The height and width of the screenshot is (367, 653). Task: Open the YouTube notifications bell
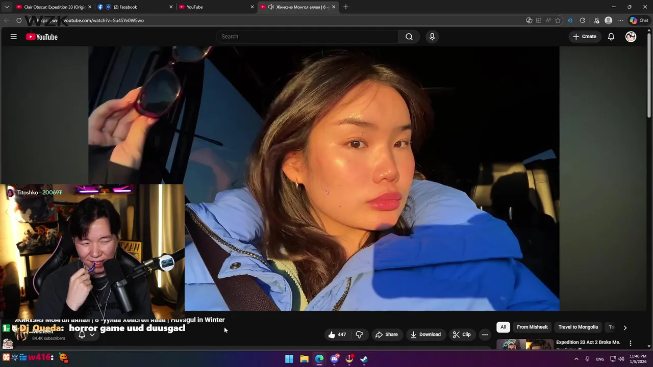pos(611,37)
